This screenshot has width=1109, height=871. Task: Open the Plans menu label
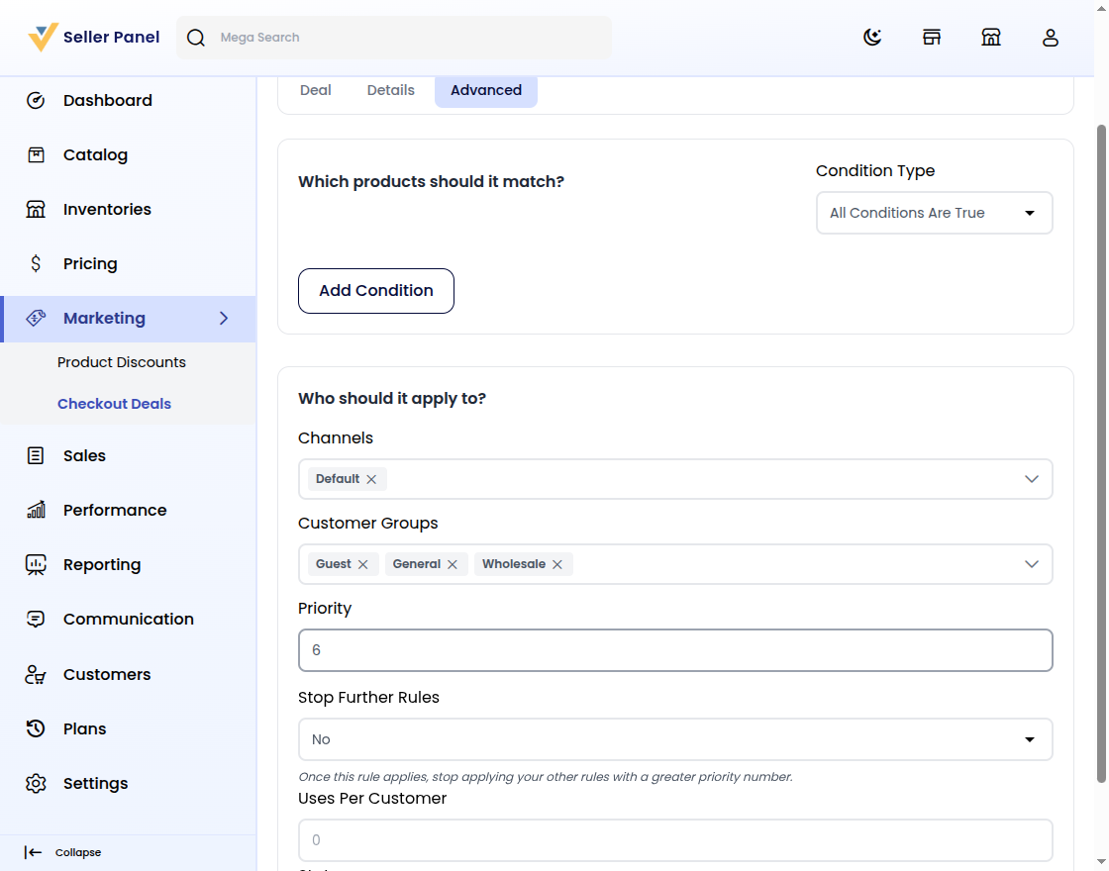coord(84,728)
